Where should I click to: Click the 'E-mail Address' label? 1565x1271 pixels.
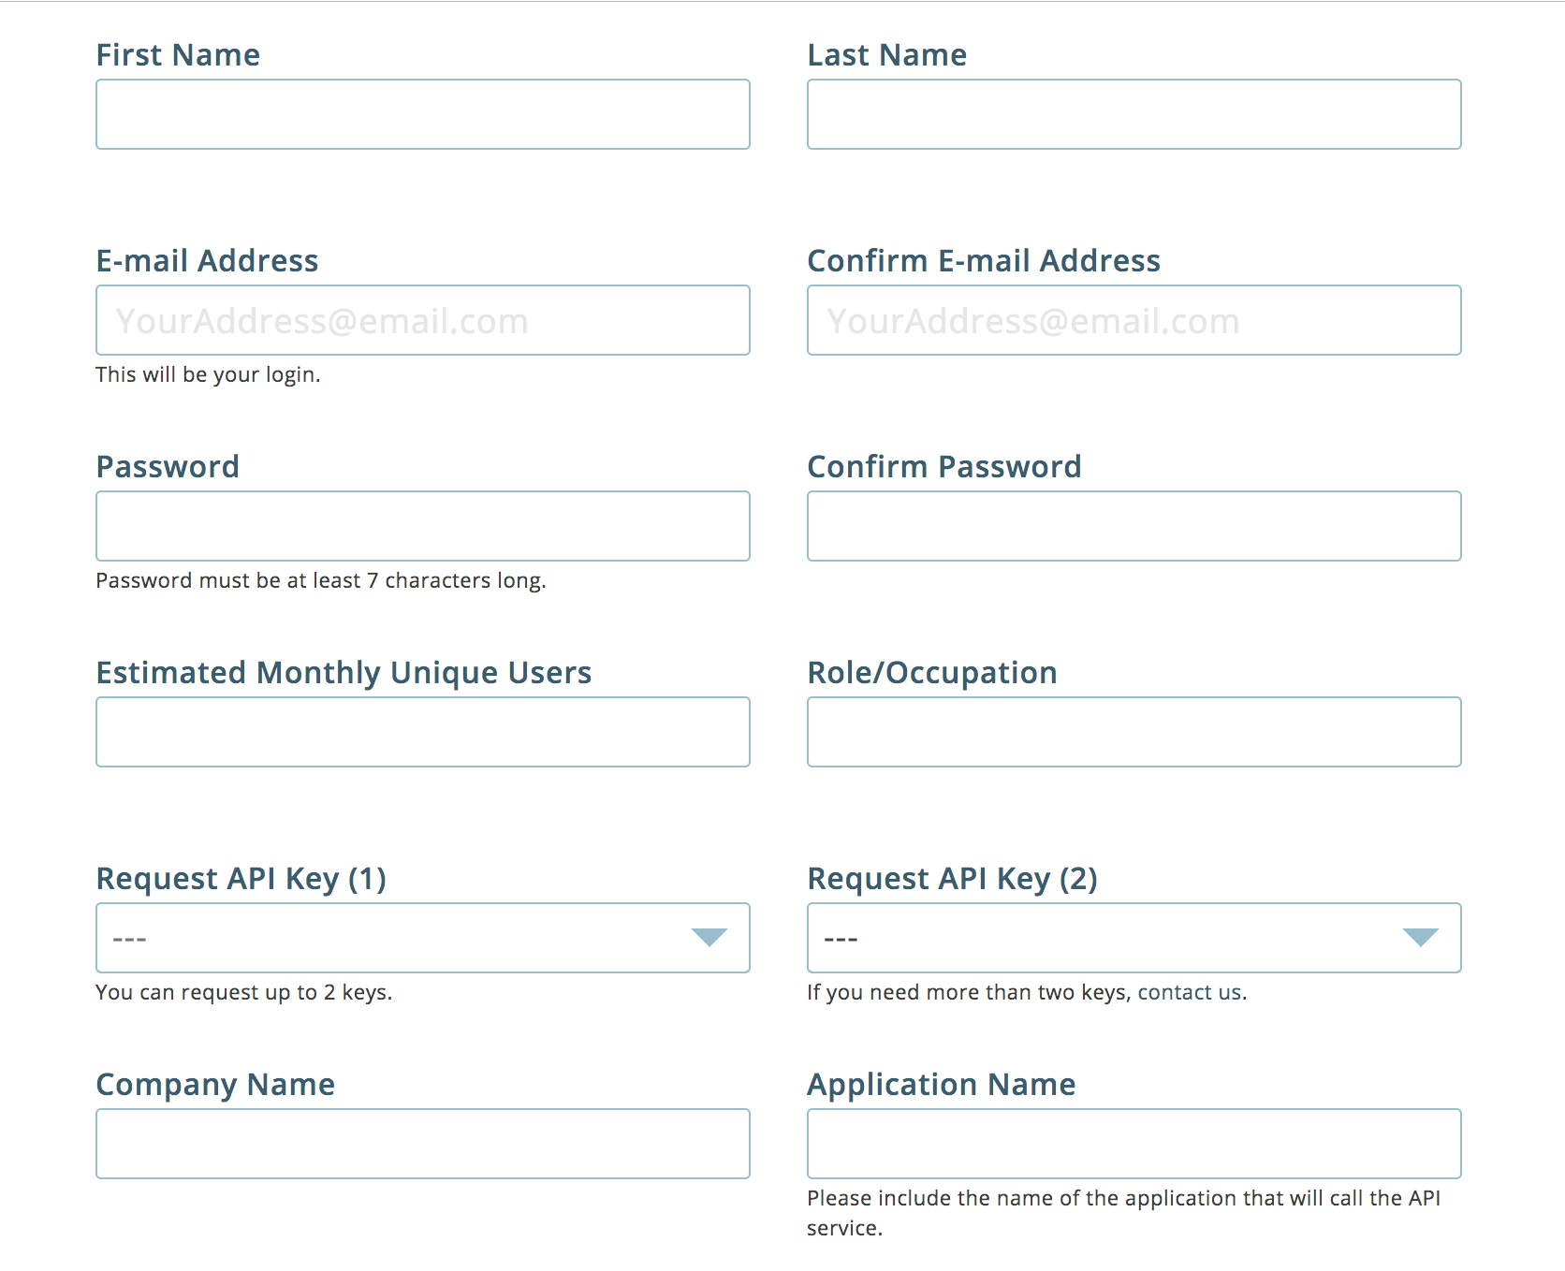pos(208,261)
